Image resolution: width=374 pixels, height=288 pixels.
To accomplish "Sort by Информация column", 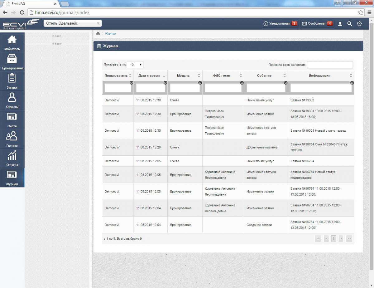I will tap(321, 76).
